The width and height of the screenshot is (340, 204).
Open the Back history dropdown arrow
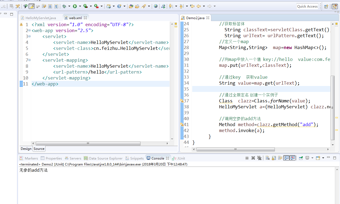[x=204, y=6]
